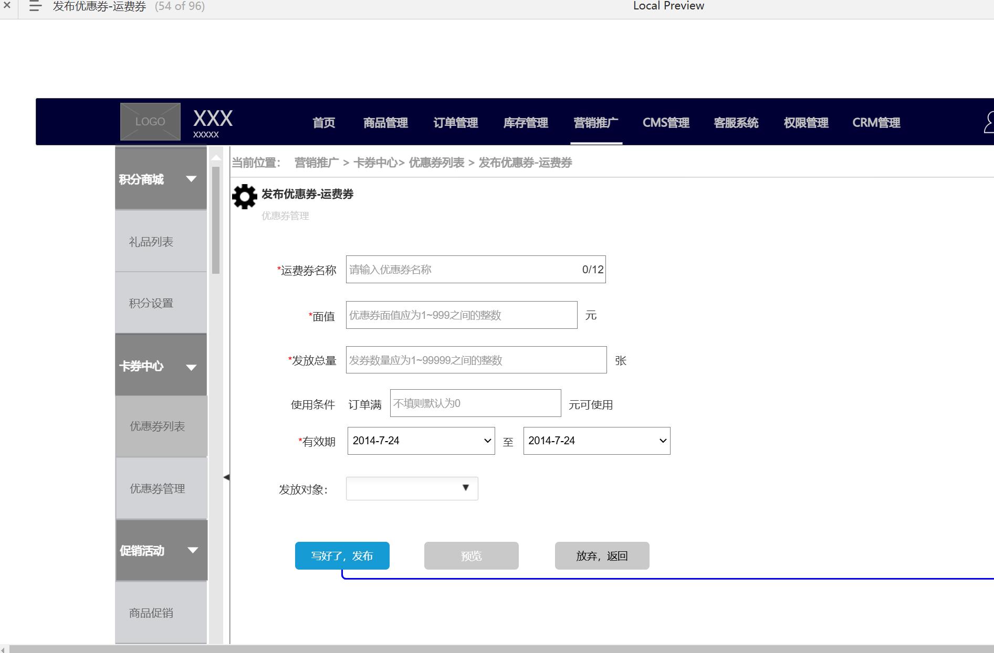The width and height of the screenshot is (994, 653).
Task: Open 优惠券列表 in the sidebar
Action: point(161,426)
